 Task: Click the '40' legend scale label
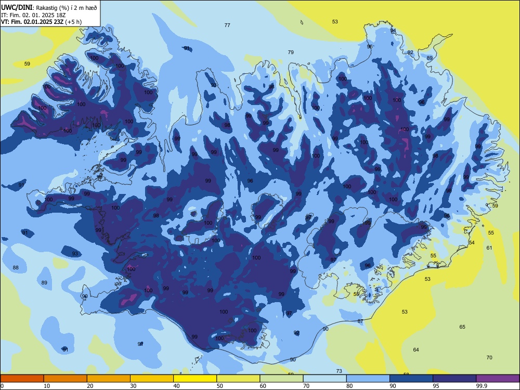coord(177,386)
